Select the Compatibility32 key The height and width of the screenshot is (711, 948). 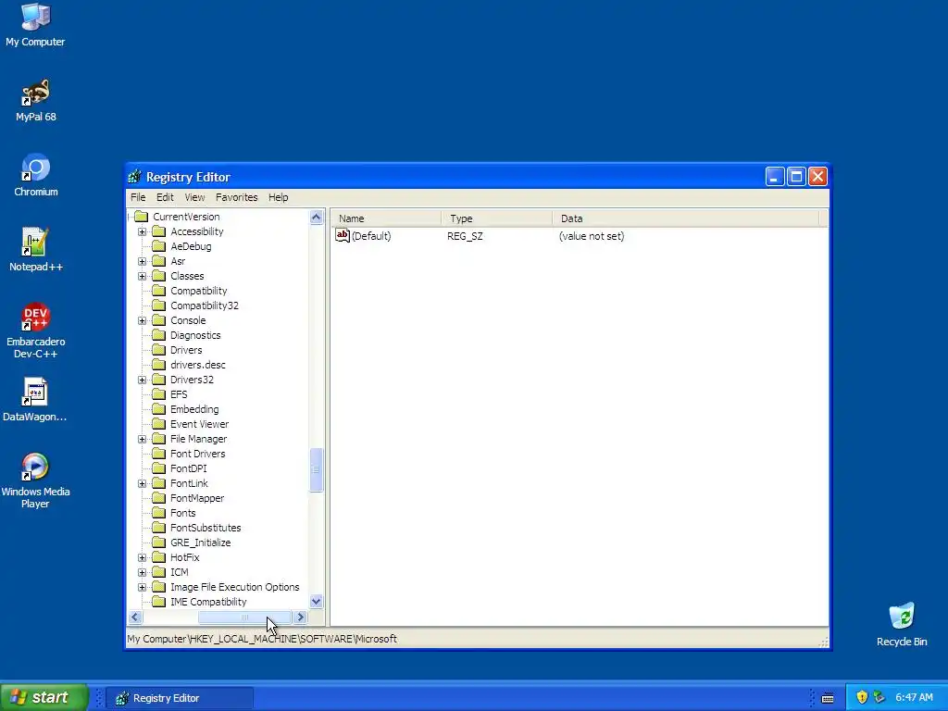click(205, 306)
